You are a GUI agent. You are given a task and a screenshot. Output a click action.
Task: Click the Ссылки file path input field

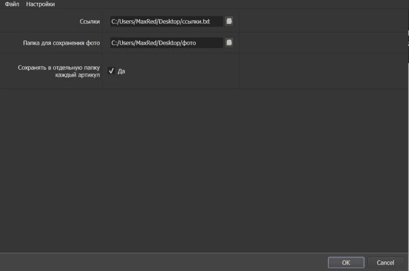[x=166, y=21]
